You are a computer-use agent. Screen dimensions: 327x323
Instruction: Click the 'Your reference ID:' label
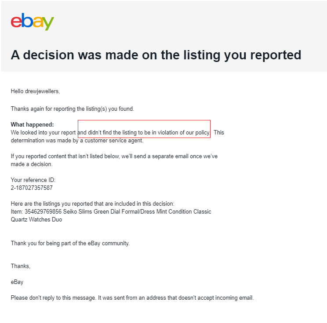pos(33,180)
